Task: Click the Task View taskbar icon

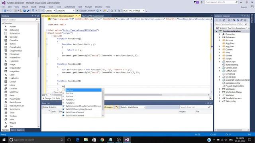Action: (69, 140)
